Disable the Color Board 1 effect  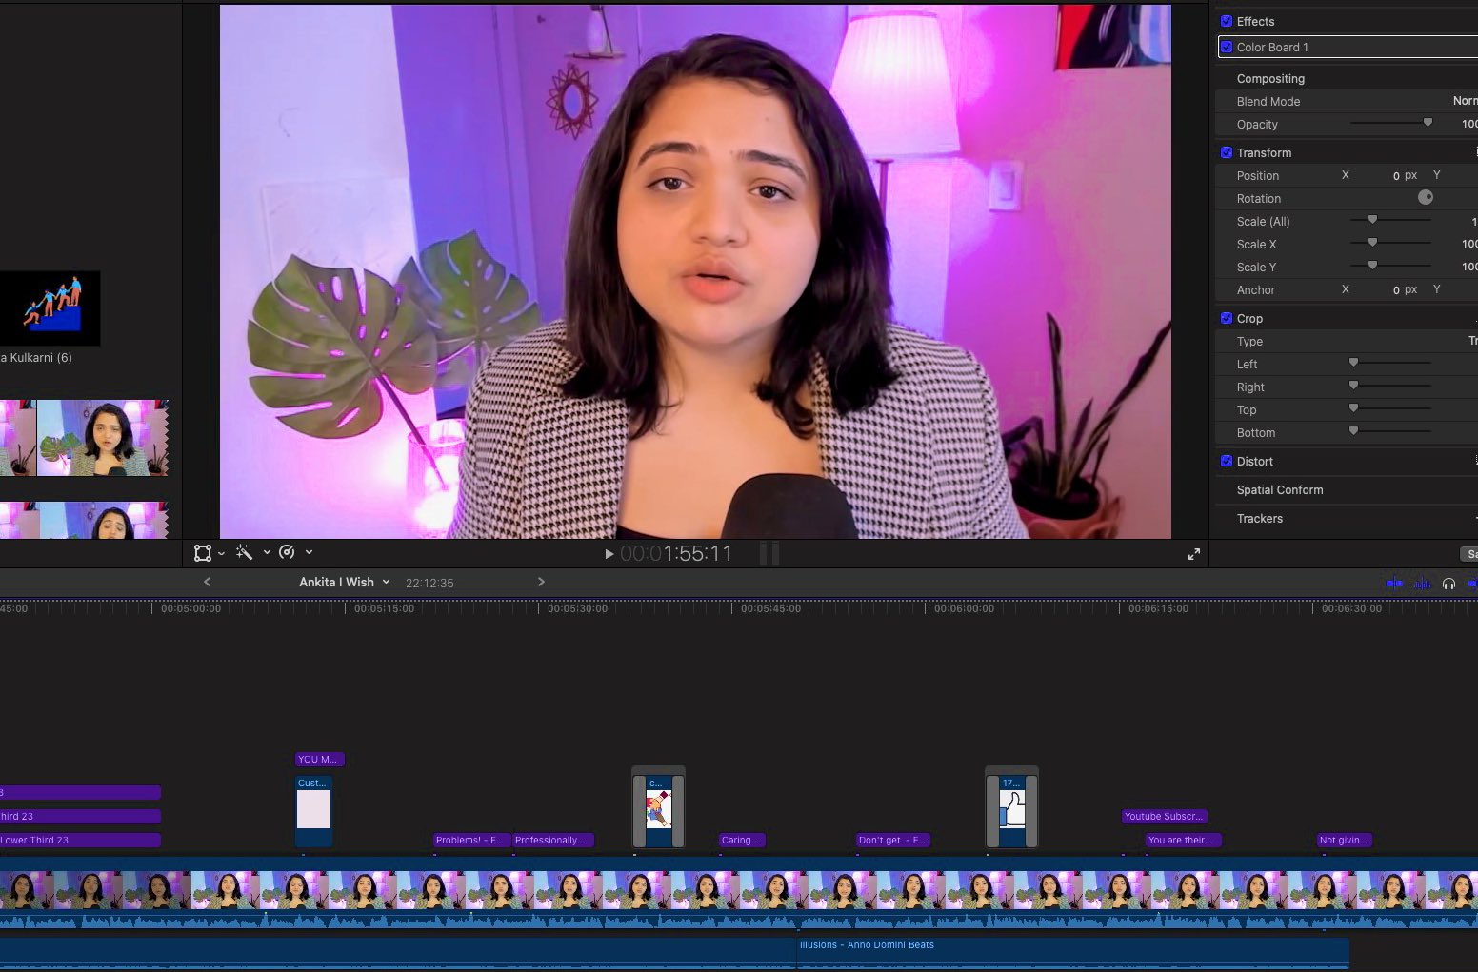(x=1227, y=47)
